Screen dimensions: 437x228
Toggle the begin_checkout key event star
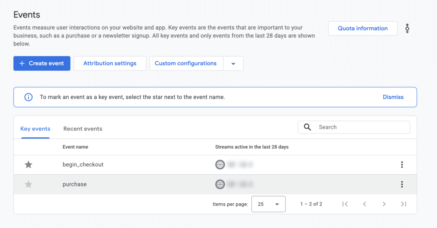(x=29, y=165)
